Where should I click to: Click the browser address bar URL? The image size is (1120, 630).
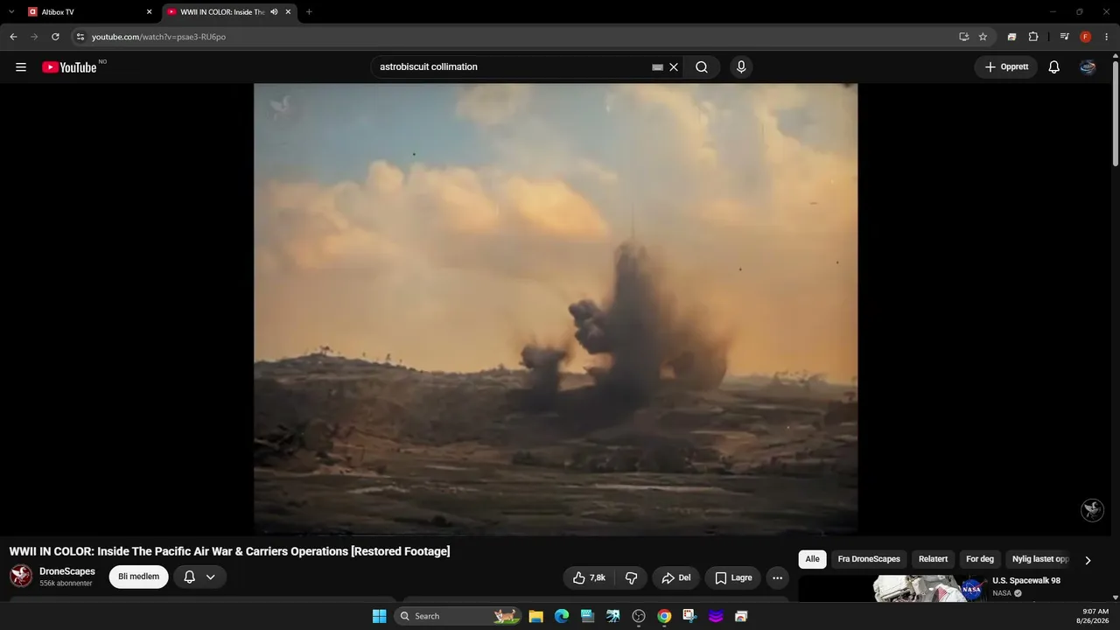tap(158, 37)
